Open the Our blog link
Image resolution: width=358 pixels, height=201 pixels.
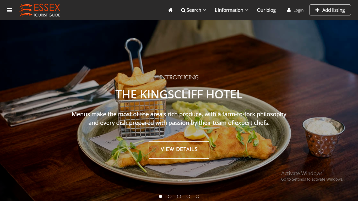pos(266,10)
